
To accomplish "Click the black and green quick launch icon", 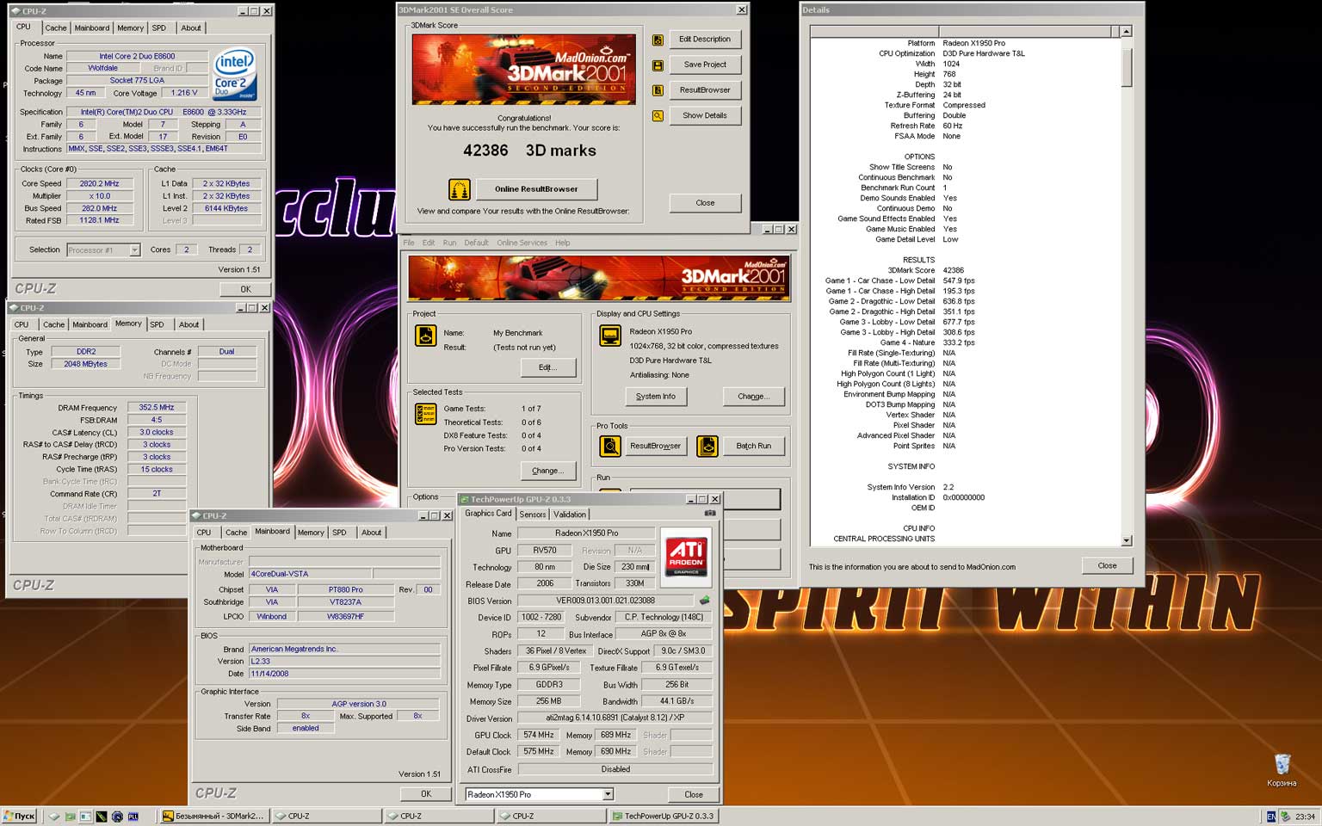I will point(102,816).
